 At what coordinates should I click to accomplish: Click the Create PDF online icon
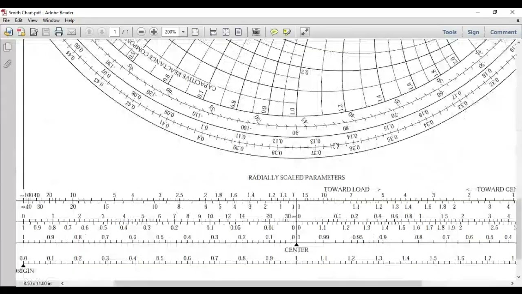21,32
